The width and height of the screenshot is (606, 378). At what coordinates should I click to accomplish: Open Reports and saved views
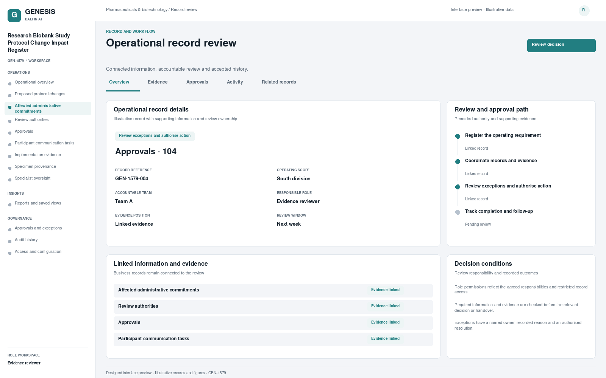48,203
